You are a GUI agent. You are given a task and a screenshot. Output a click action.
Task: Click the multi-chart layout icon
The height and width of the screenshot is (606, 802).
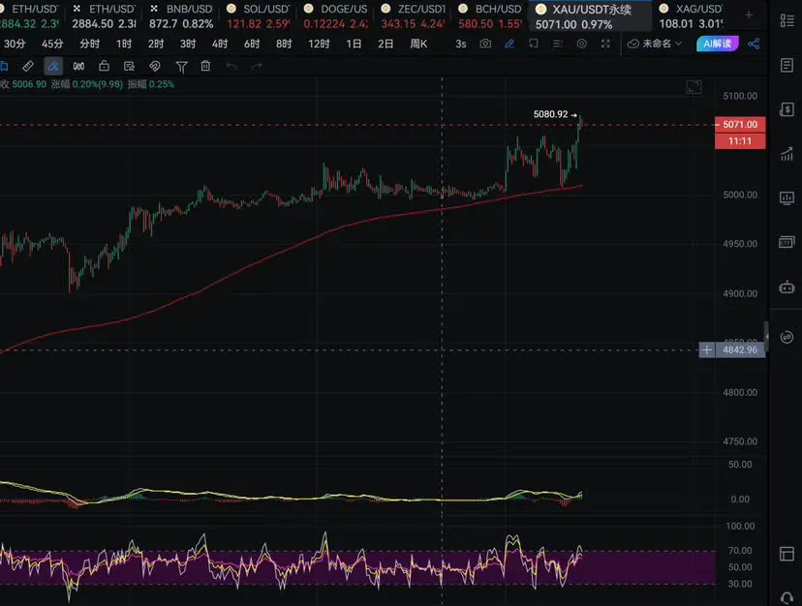click(x=534, y=44)
